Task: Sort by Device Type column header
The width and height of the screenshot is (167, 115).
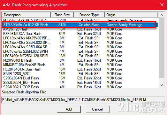Action: point(89,15)
